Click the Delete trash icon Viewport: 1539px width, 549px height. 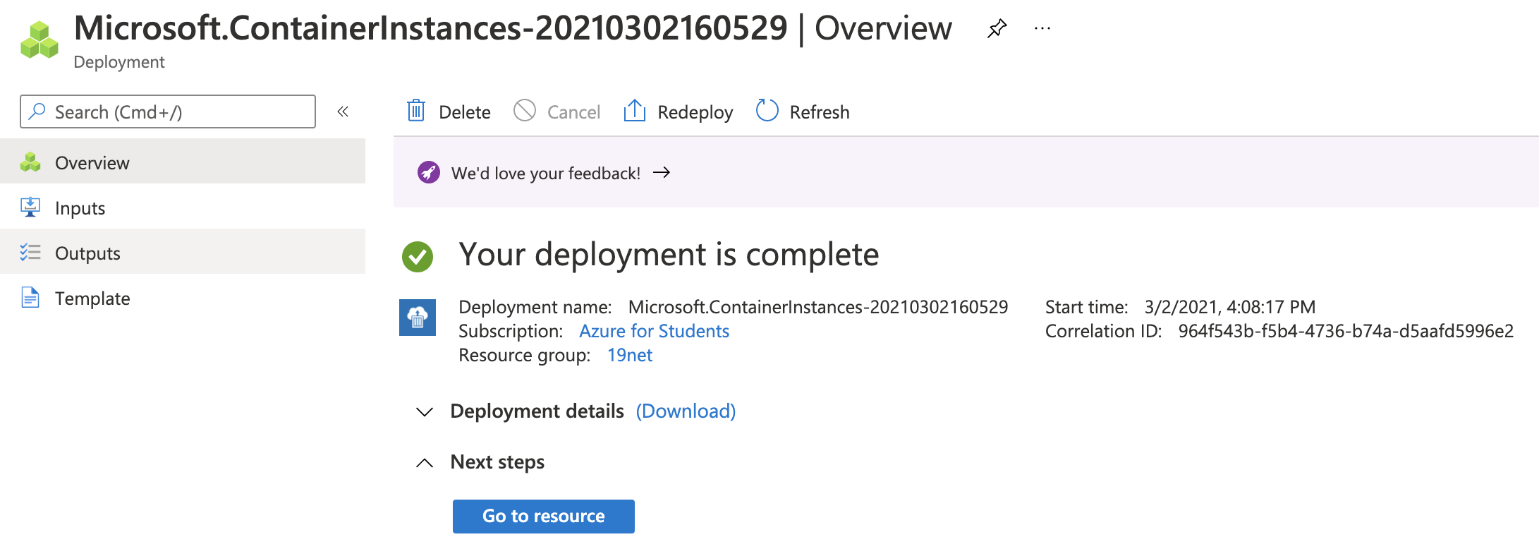click(416, 111)
